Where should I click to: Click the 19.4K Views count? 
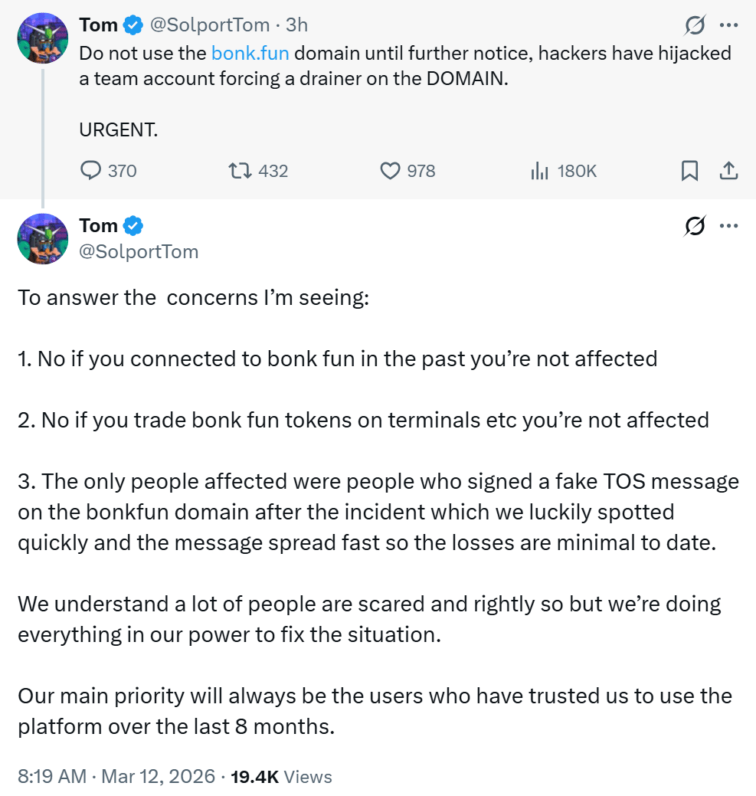point(281,776)
